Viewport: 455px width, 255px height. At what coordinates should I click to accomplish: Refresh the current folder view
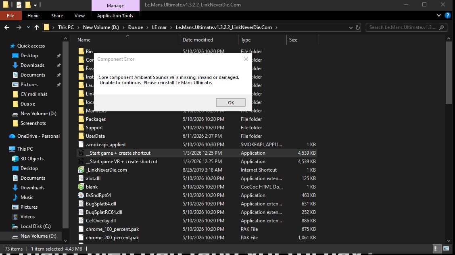click(x=358, y=27)
